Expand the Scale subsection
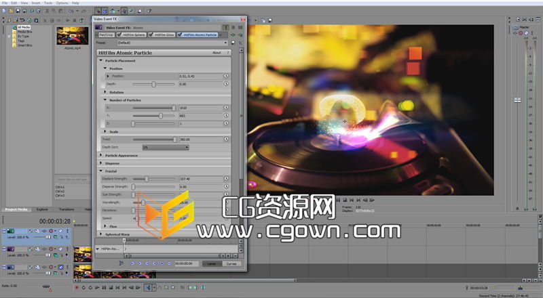Image resolution: width=543 pixels, height=298 pixels. 105,131
